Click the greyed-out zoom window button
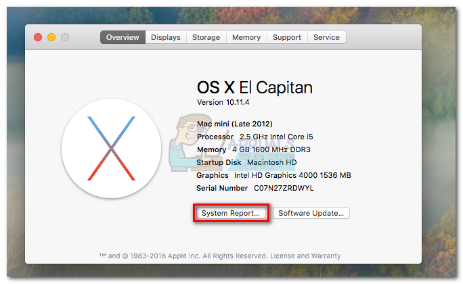 pyautogui.click(x=65, y=37)
